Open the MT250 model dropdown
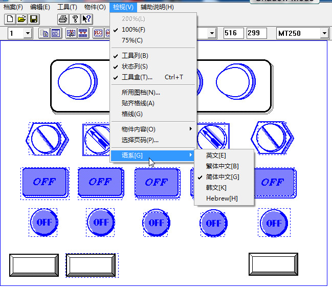332x288 pixels. [324, 33]
